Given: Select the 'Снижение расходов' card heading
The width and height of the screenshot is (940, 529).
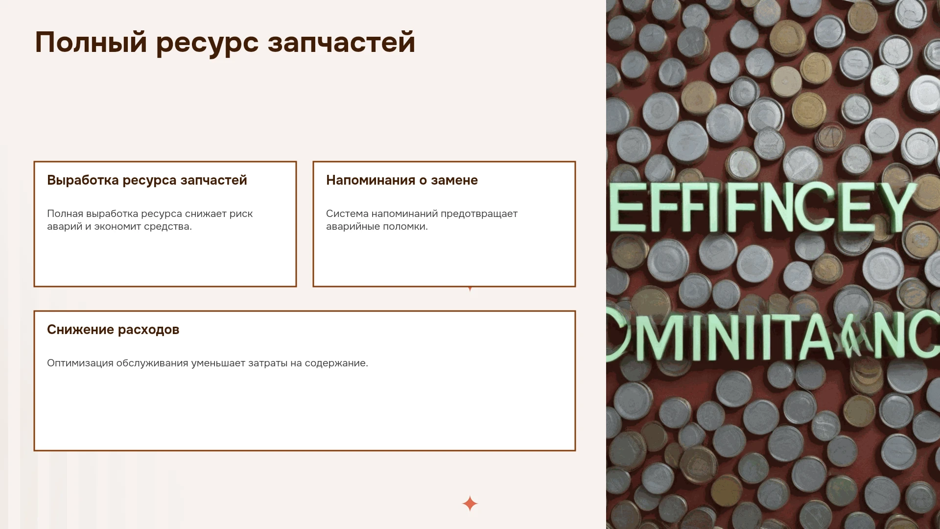Looking at the screenshot, I should [x=113, y=330].
